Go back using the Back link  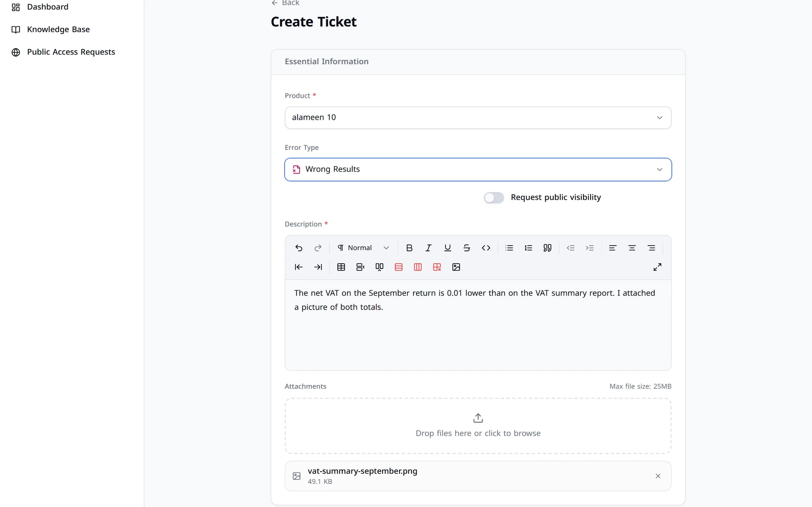pos(285,3)
